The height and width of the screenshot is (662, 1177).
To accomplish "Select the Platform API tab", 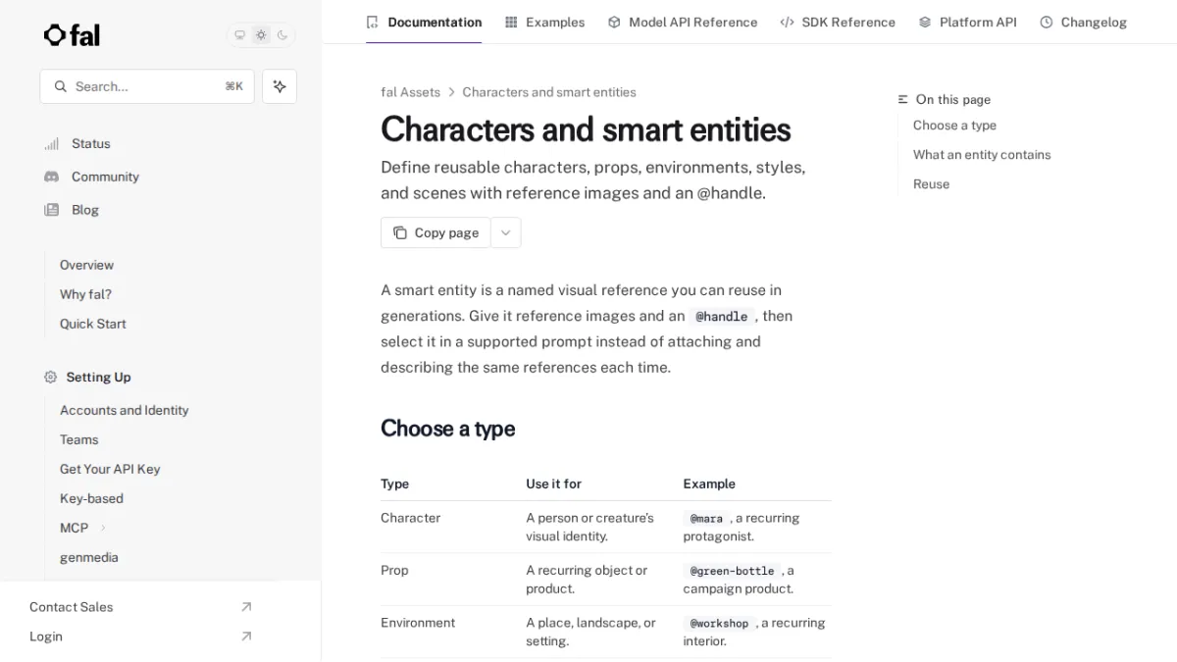I will pos(967,22).
